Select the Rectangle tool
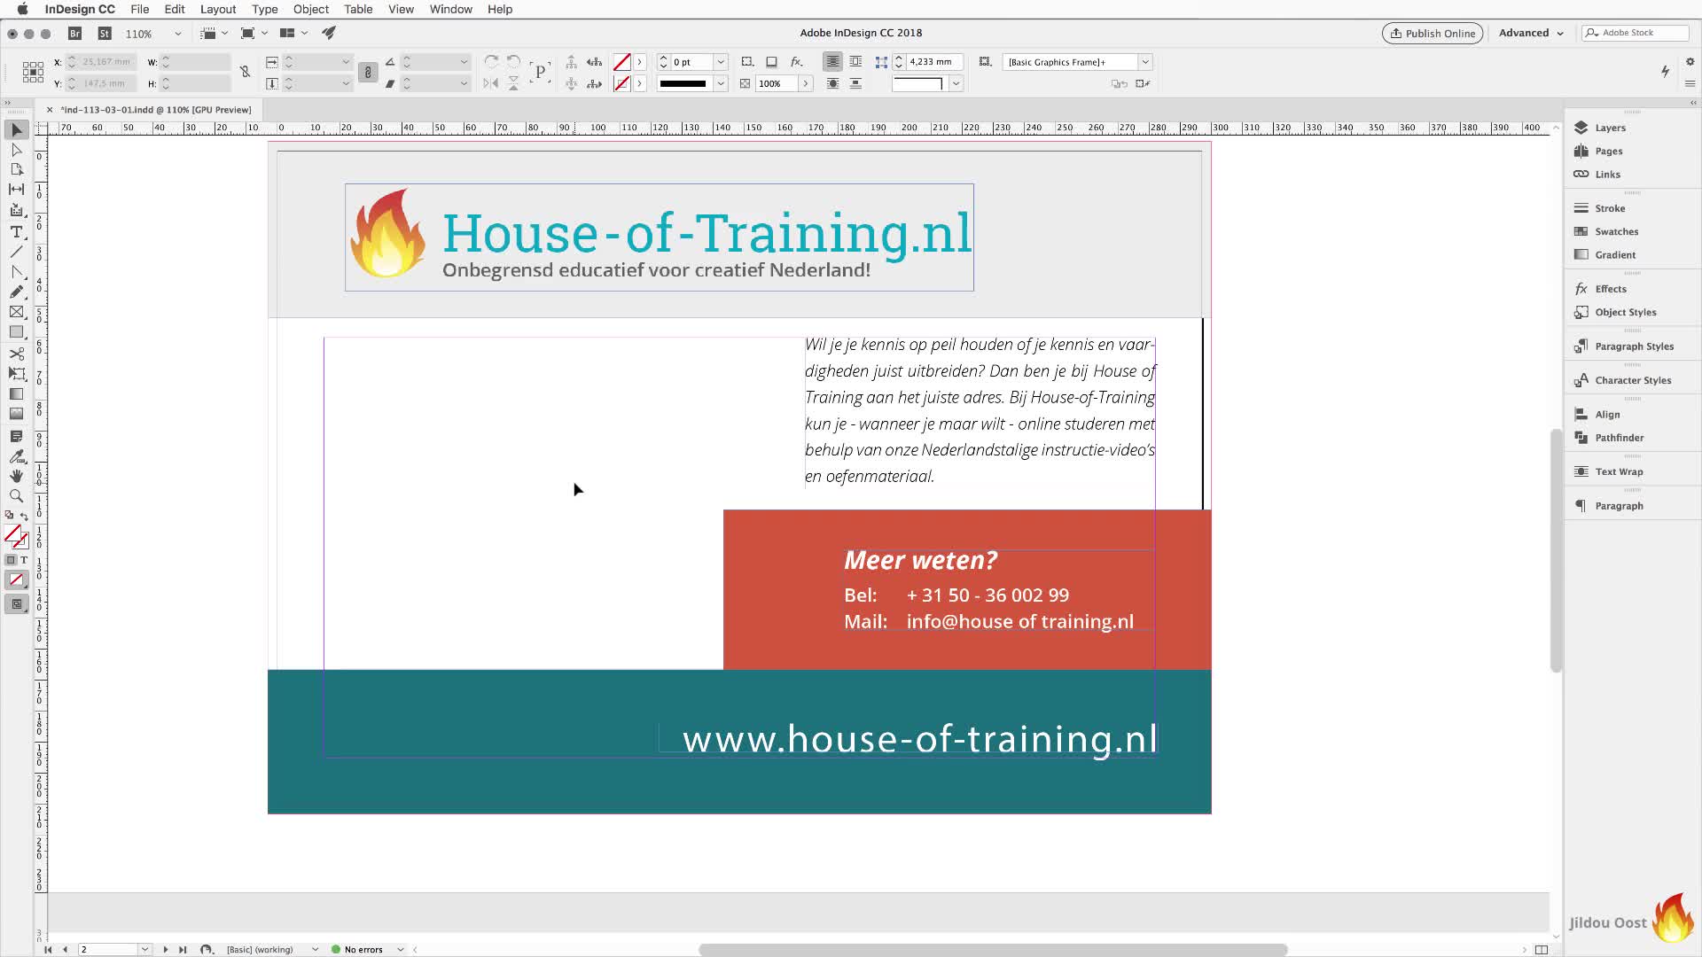This screenshot has width=1702, height=957. [16, 332]
